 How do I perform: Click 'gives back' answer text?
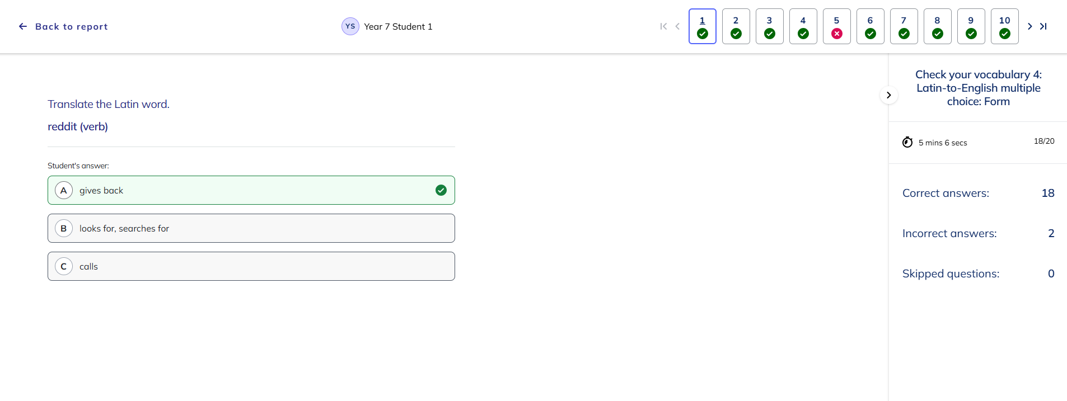pos(101,190)
